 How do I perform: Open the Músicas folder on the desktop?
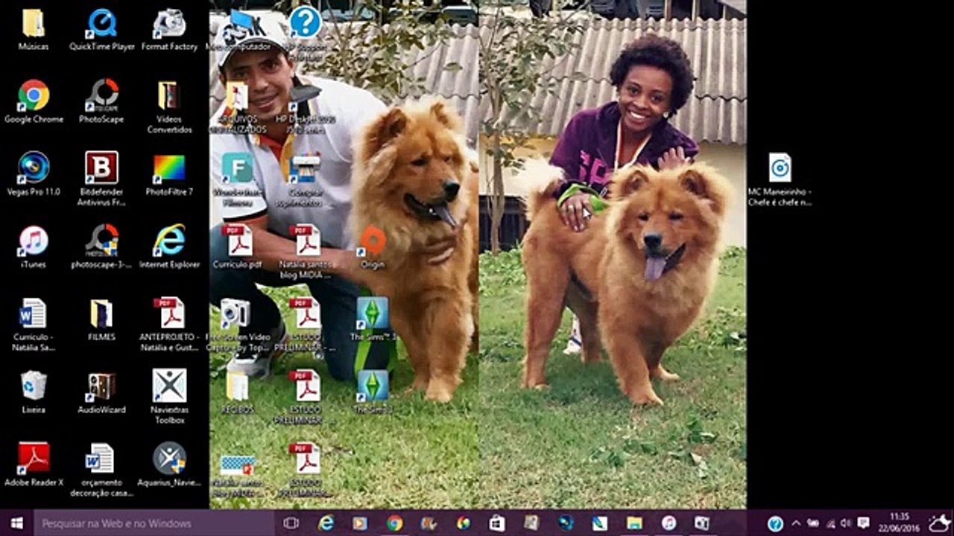click(x=34, y=30)
